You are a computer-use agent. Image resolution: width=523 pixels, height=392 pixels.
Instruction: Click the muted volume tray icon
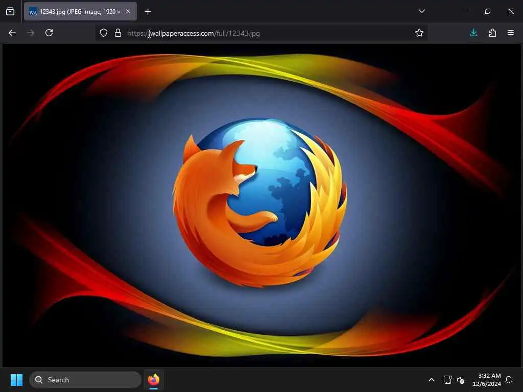[461, 380]
